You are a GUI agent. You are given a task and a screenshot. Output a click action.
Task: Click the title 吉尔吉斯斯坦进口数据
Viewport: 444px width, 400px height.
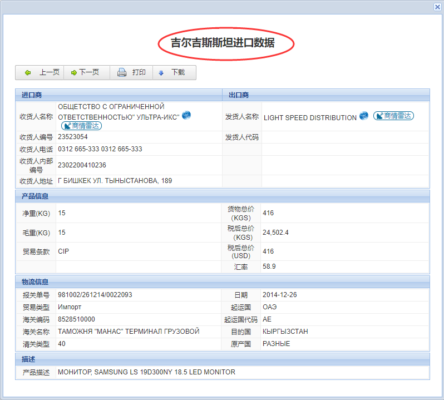pos(223,43)
